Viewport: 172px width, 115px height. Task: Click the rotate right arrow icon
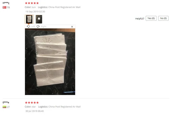pyautogui.click(x=38, y=27)
